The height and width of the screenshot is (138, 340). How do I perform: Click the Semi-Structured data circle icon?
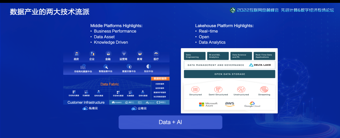click(218, 89)
